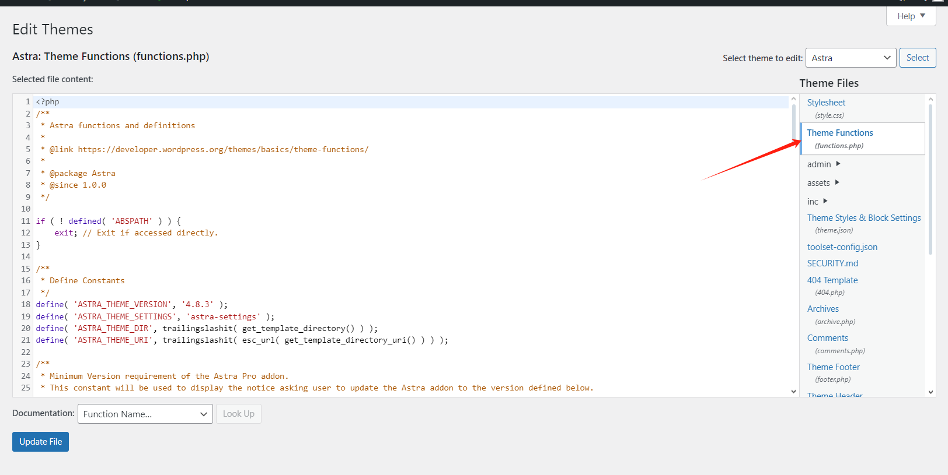948x475 pixels.
Task: Click the Select theme button
Action: point(917,58)
